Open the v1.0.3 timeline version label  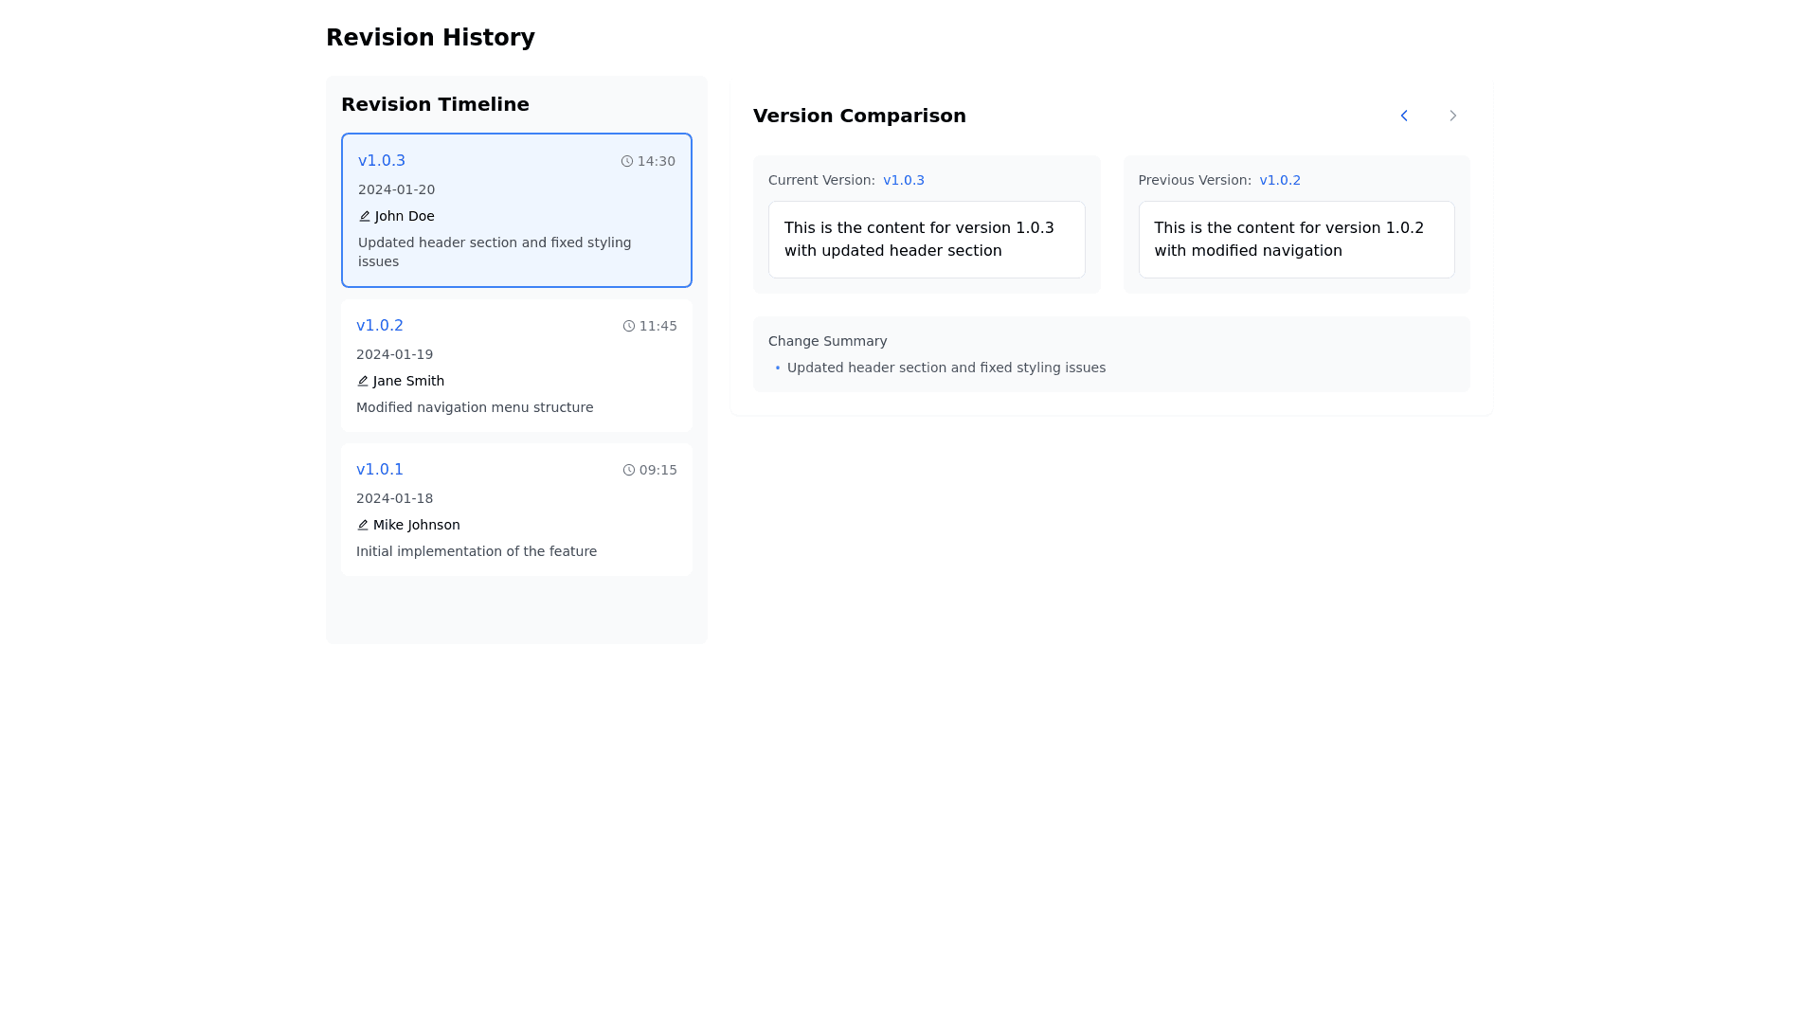coord(382,161)
